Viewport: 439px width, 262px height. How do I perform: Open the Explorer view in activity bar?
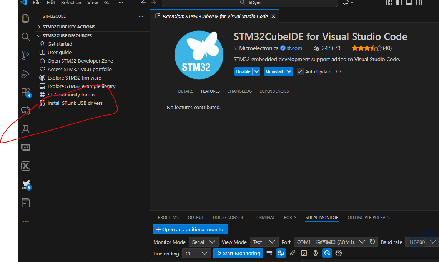pos(26,18)
